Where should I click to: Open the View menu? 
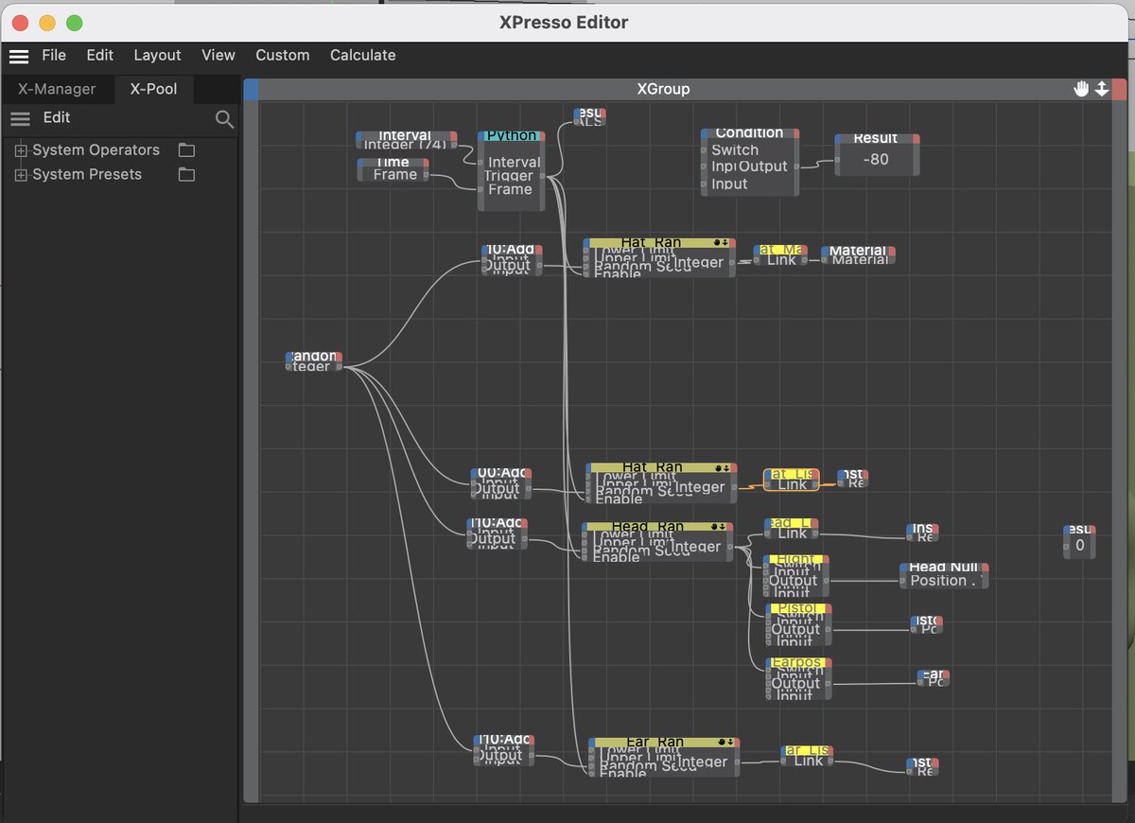[218, 56]
